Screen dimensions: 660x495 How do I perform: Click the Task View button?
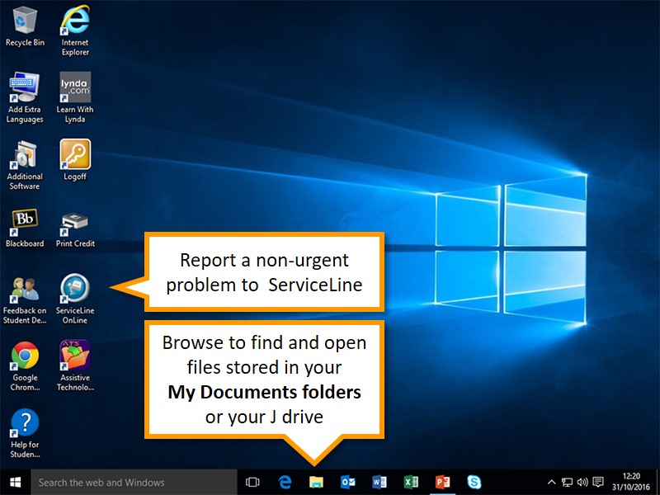click(x=252, y=483)
